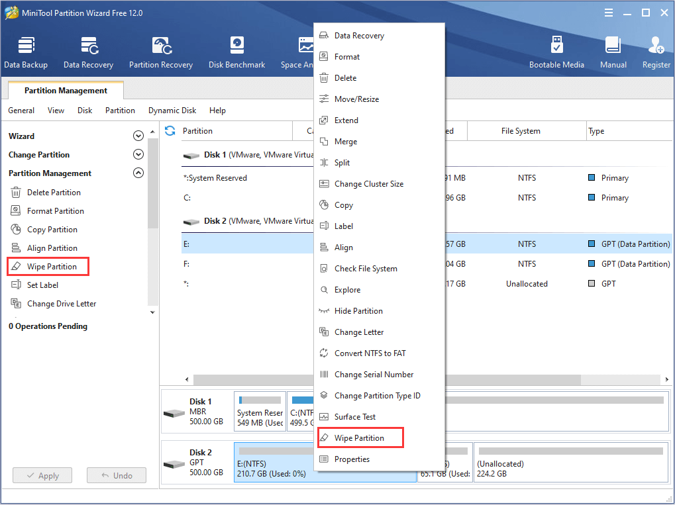Select the Disk 1 row in the list
The image size is (675, 505).
click(248, 155)
